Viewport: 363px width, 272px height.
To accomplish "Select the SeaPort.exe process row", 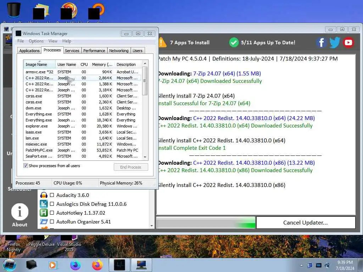I will [x=82, y=156].
